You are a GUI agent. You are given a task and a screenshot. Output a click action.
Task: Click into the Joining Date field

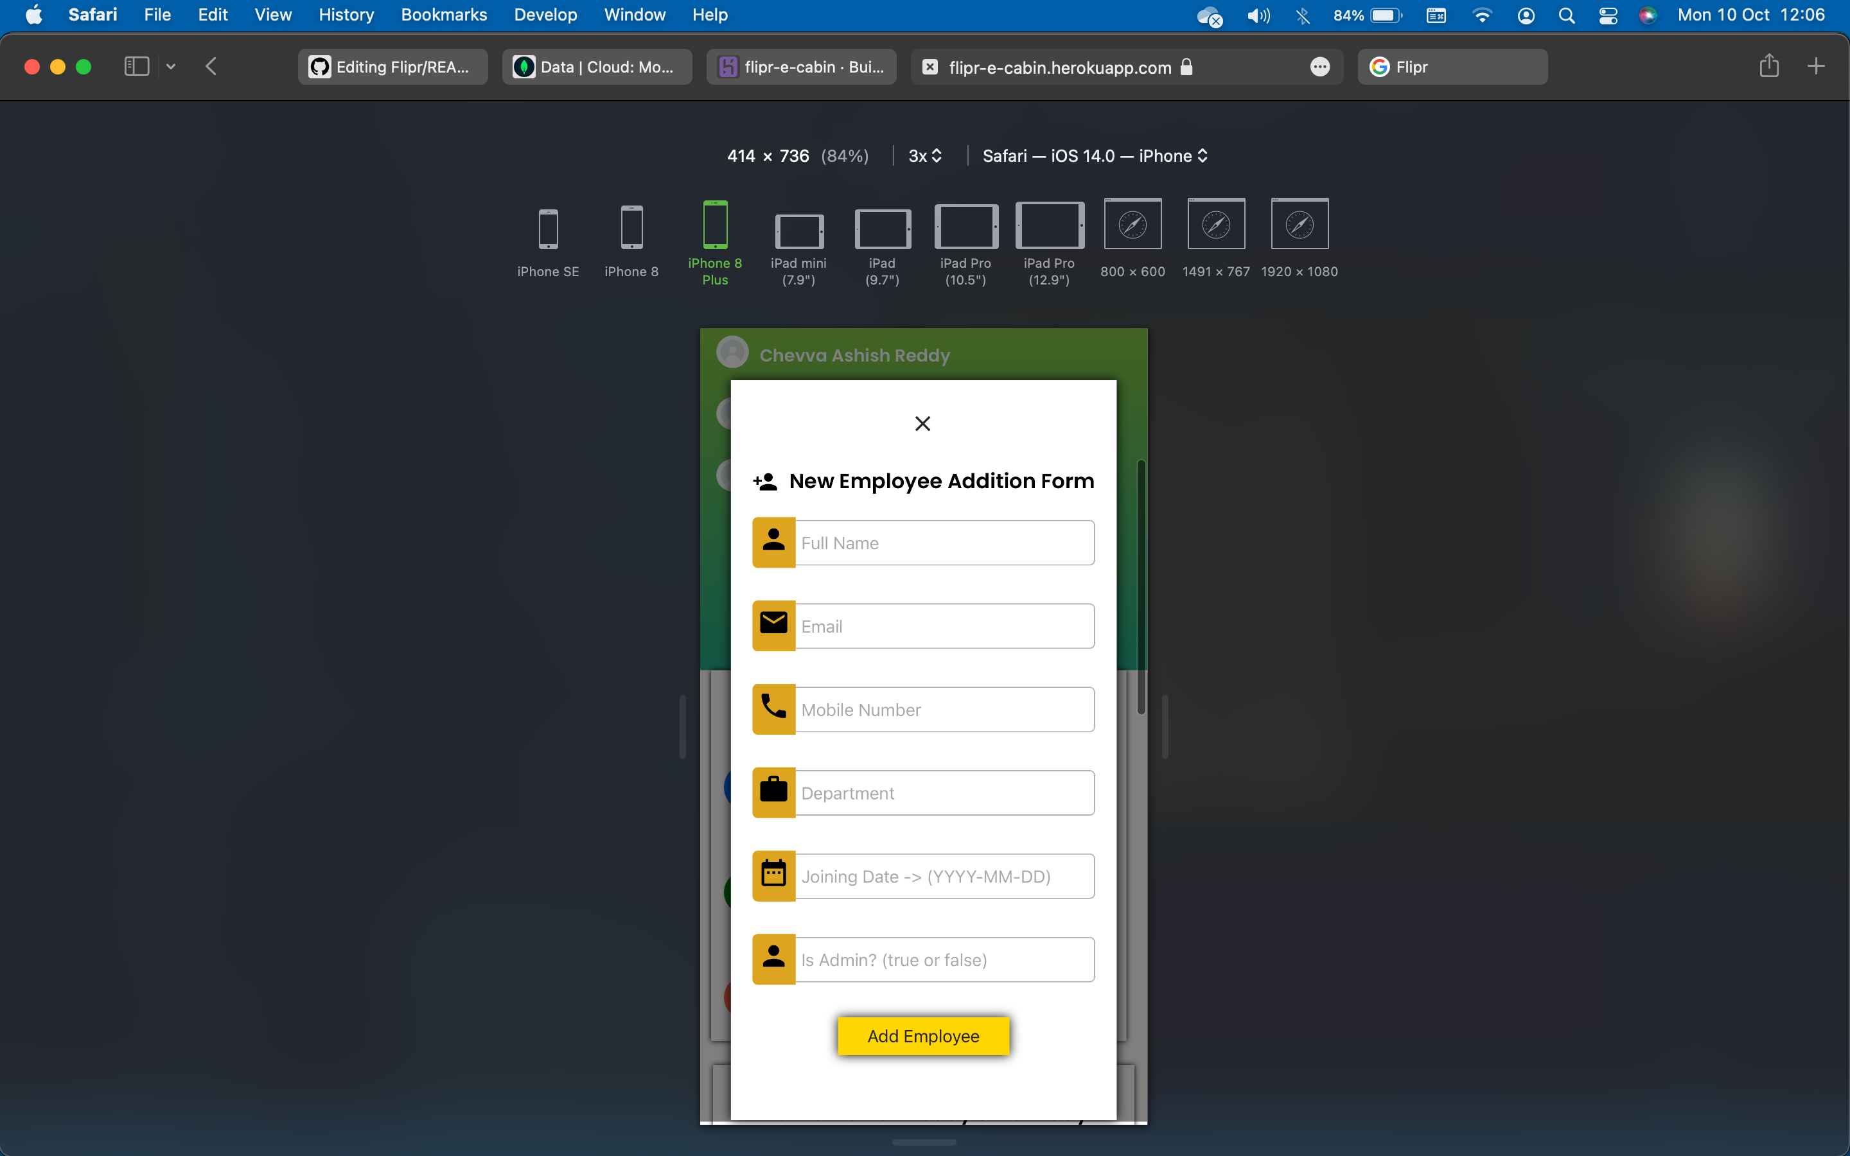point(945,876)
